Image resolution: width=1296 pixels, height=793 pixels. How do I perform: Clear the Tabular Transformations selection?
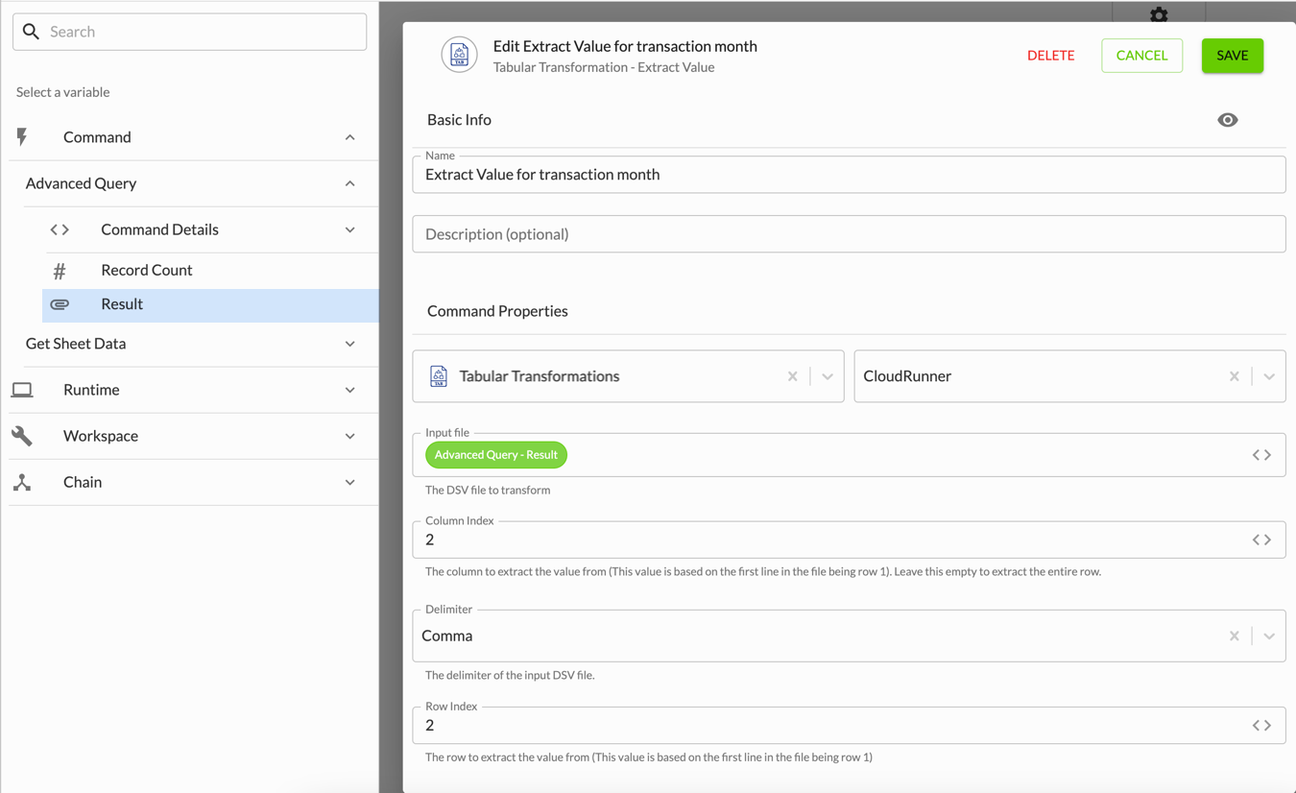792,376
